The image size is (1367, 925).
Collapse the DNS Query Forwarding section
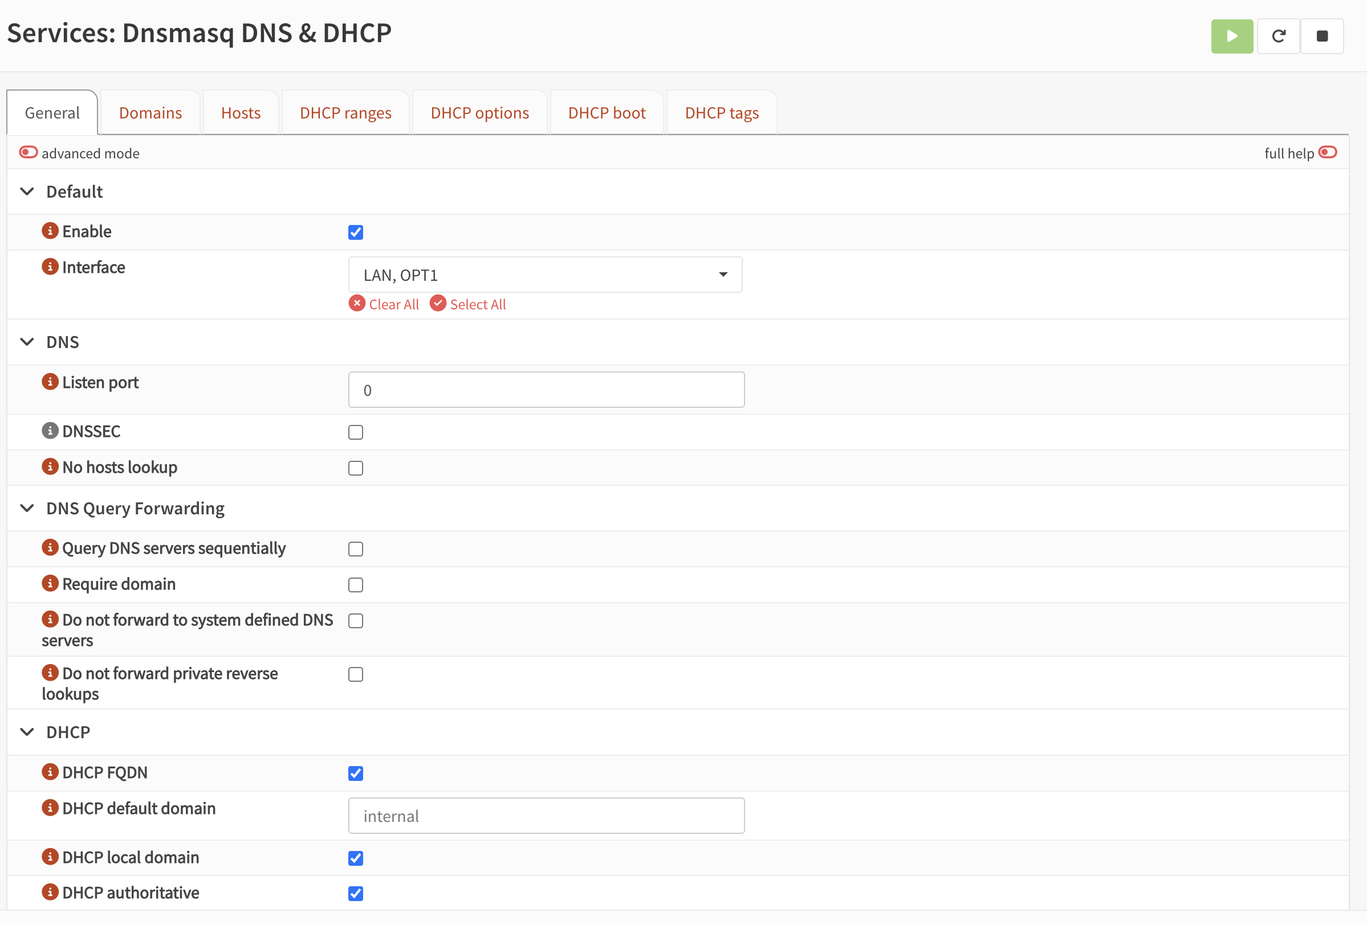[27, 508]
